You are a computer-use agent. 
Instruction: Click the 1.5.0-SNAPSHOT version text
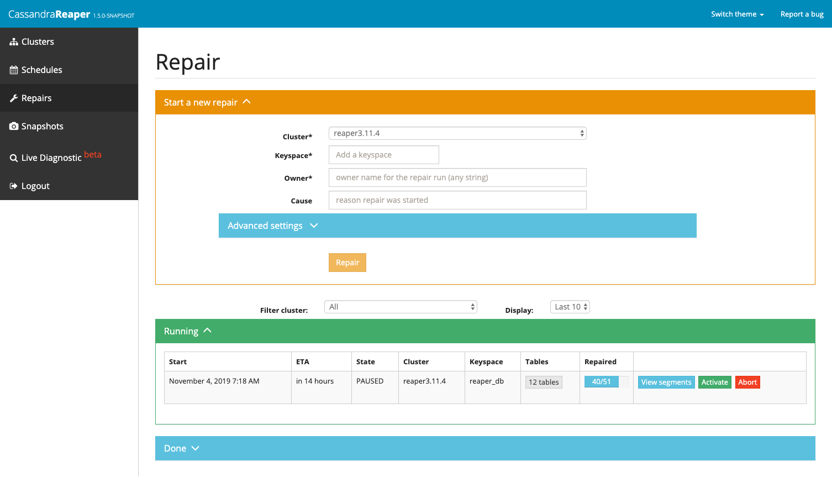click(x=114, y=16)
